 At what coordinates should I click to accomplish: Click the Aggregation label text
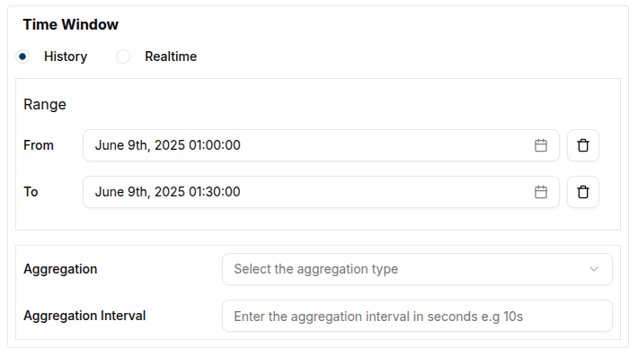[60, 269]
